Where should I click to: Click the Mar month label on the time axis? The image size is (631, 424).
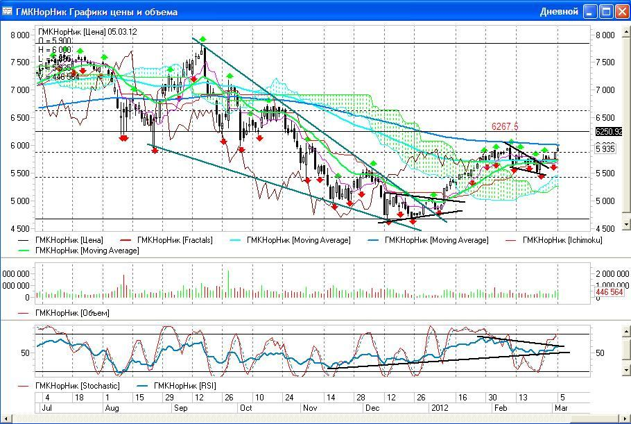[561, 408]
